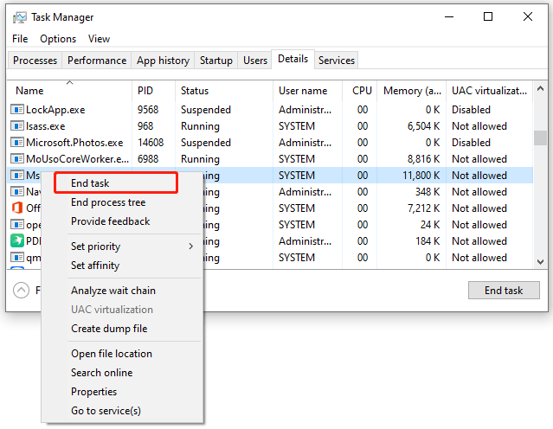Click the Fewer details circle arrow icon
Viewport: 553px width, 429px height.
[x=22, y=291]
